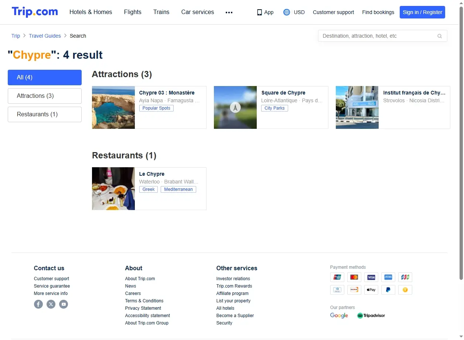Click the UnionPay payment icon
Viewport: 464px width, 340px height.
pos(337,277)
